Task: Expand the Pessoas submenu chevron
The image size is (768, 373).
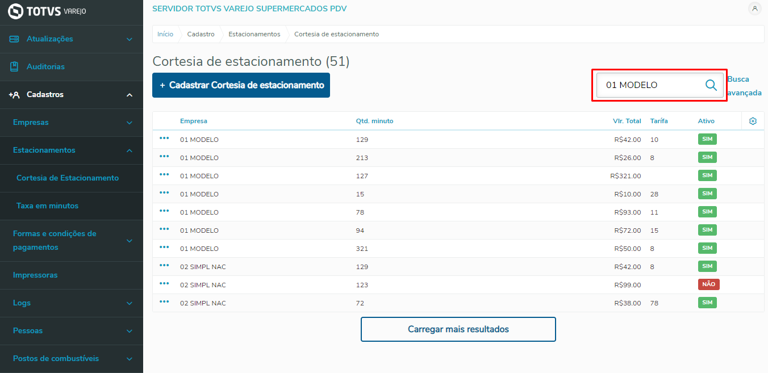Action: [x=130, y=331]
